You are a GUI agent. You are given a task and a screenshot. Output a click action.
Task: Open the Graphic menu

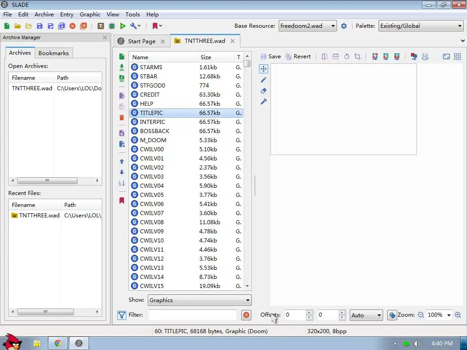[x=90, y=14]
